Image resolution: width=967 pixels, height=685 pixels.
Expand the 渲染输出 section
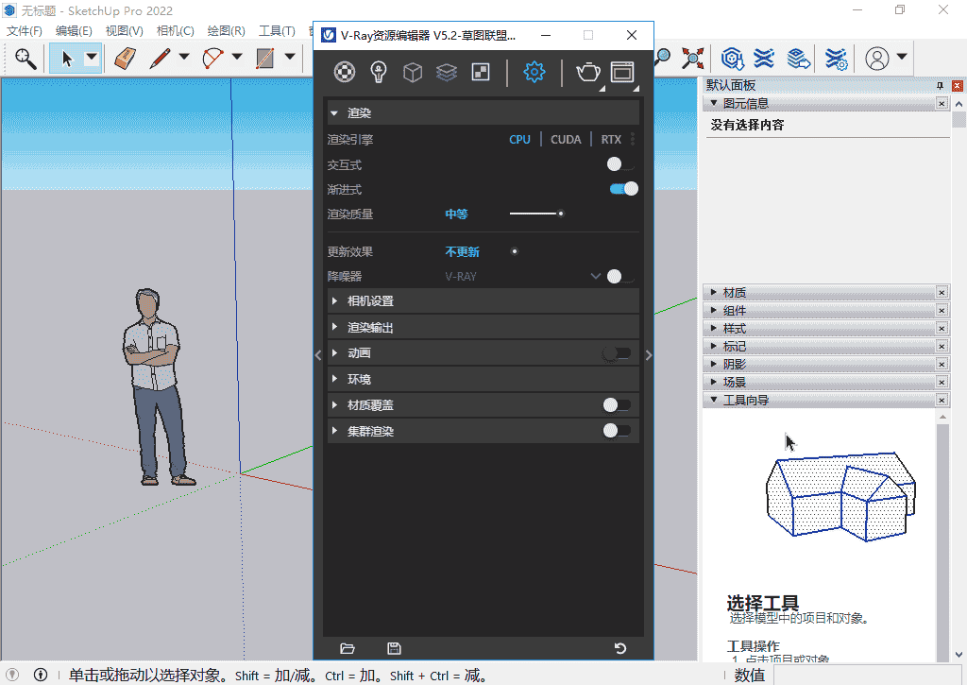click(370, 328)
